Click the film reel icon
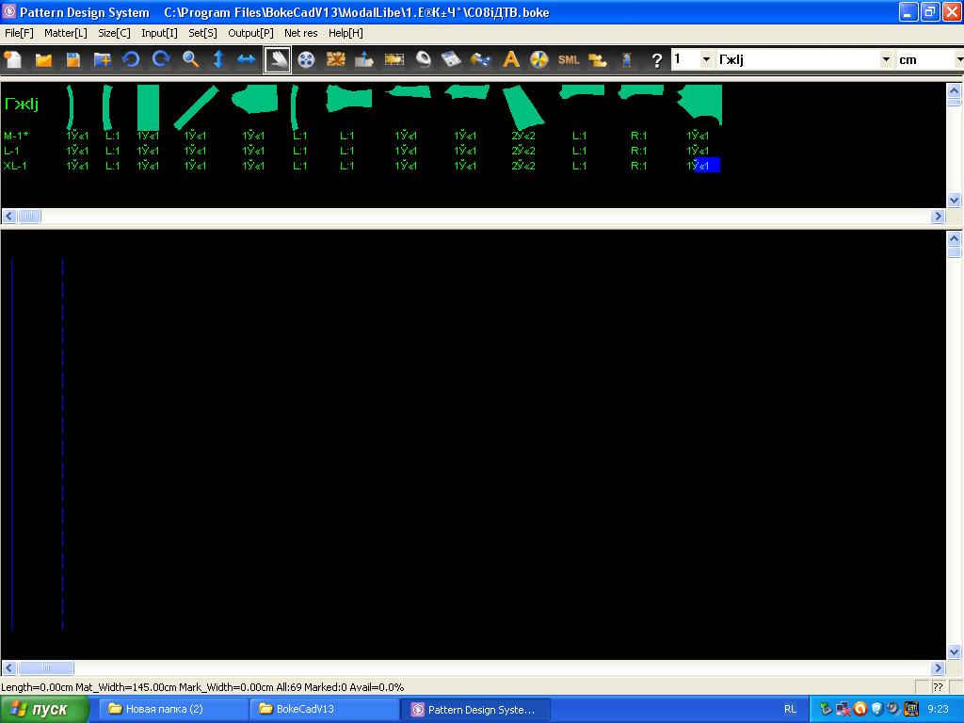Viewport: 964px width, 723px height. point(306,59)
